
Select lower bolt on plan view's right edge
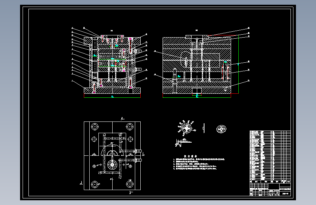[x=138, y=160]
